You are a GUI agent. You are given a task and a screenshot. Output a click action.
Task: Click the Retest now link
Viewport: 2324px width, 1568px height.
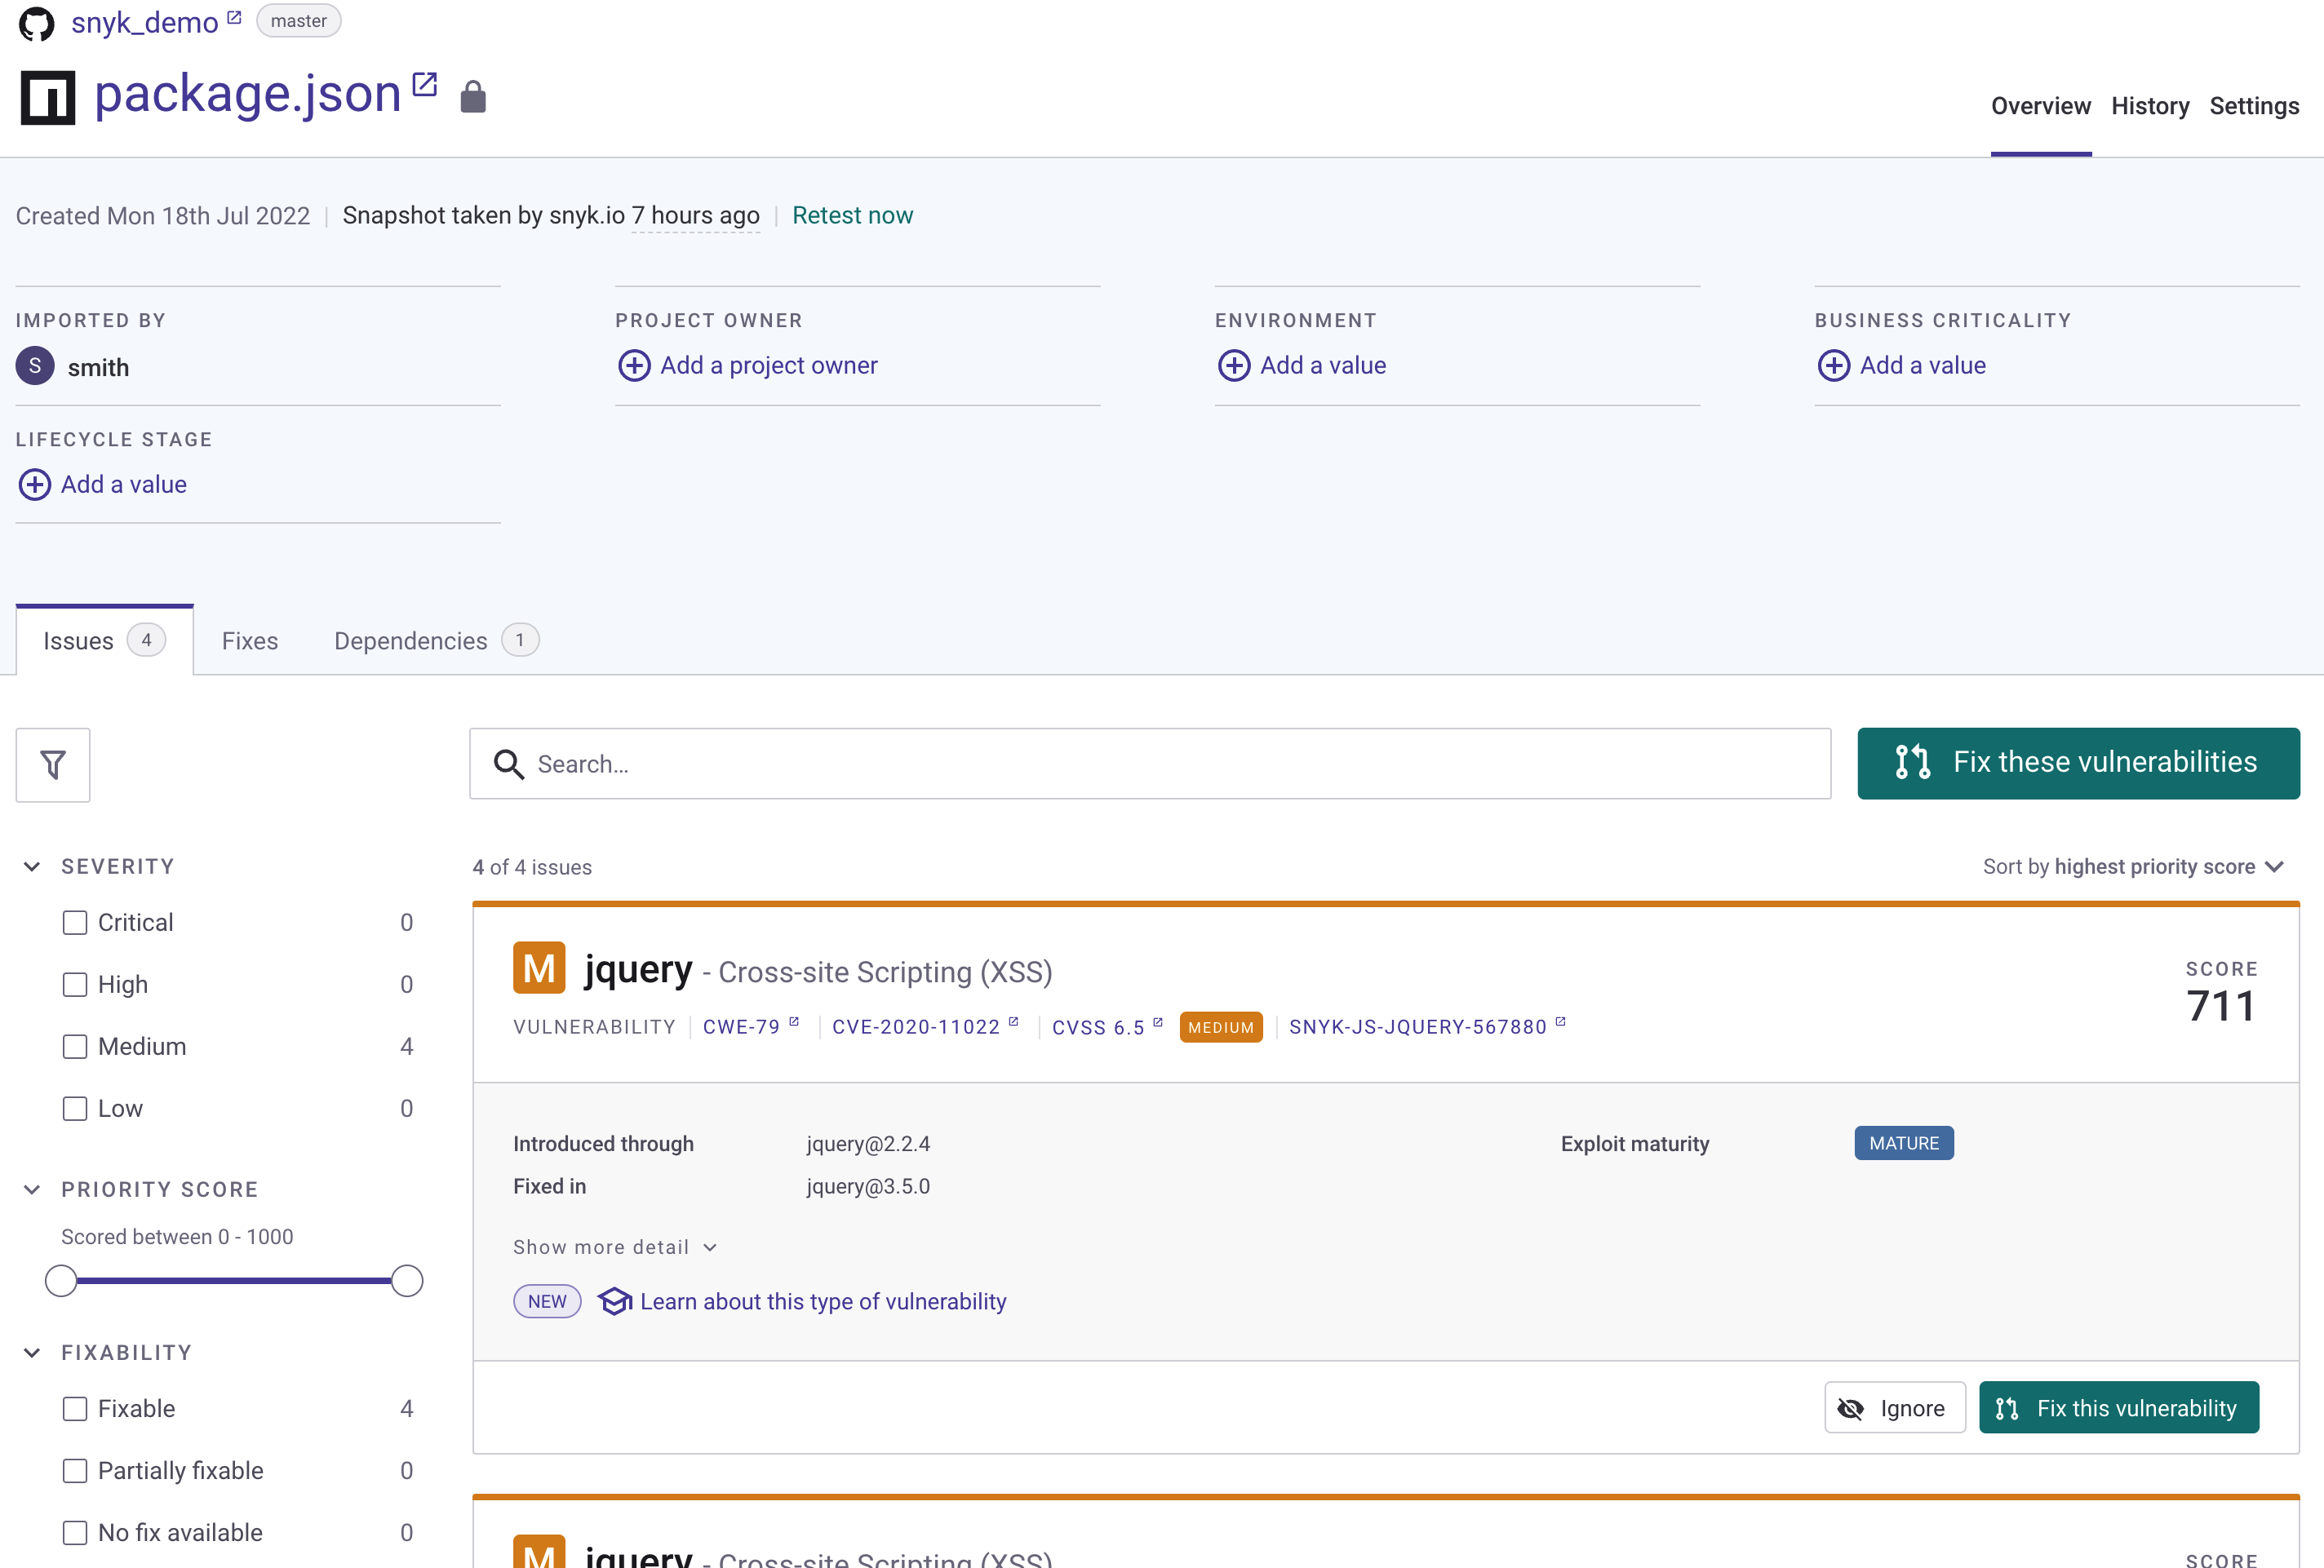click(852, 216)
